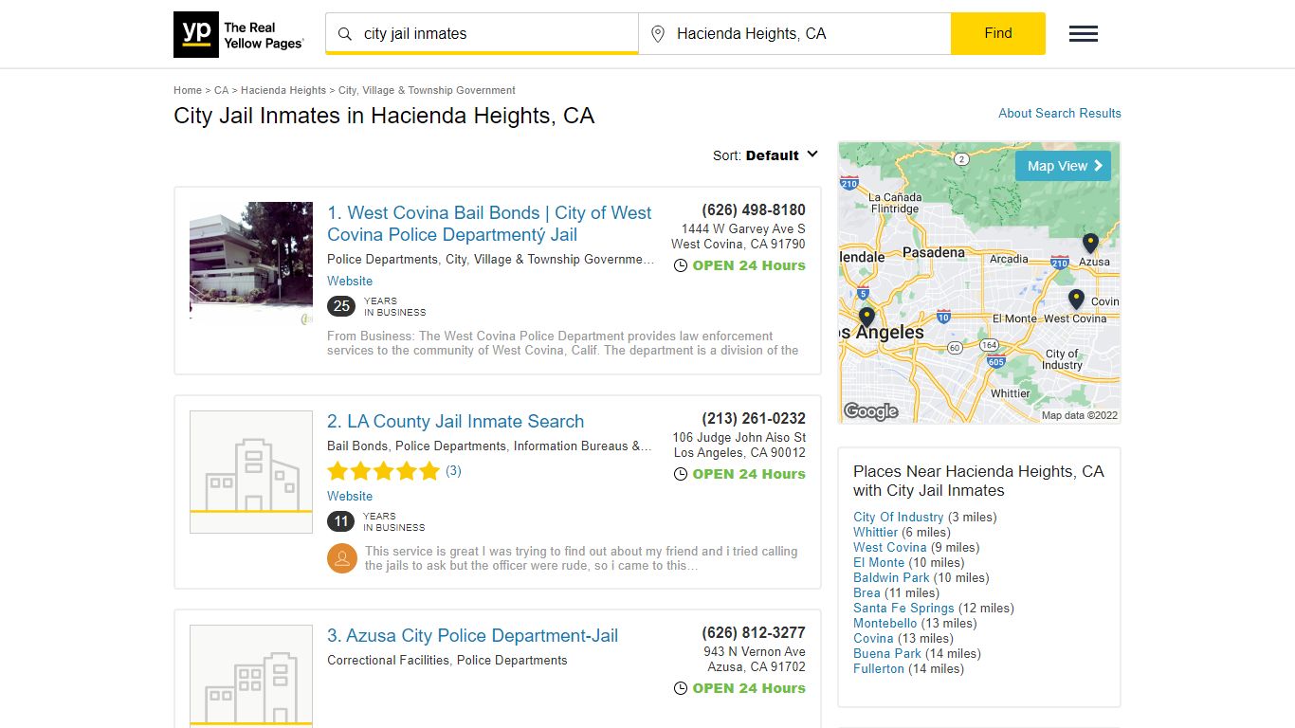1295x728 pixels.
Task: Click address 943 N Vernon Ave
Action: 755,652
